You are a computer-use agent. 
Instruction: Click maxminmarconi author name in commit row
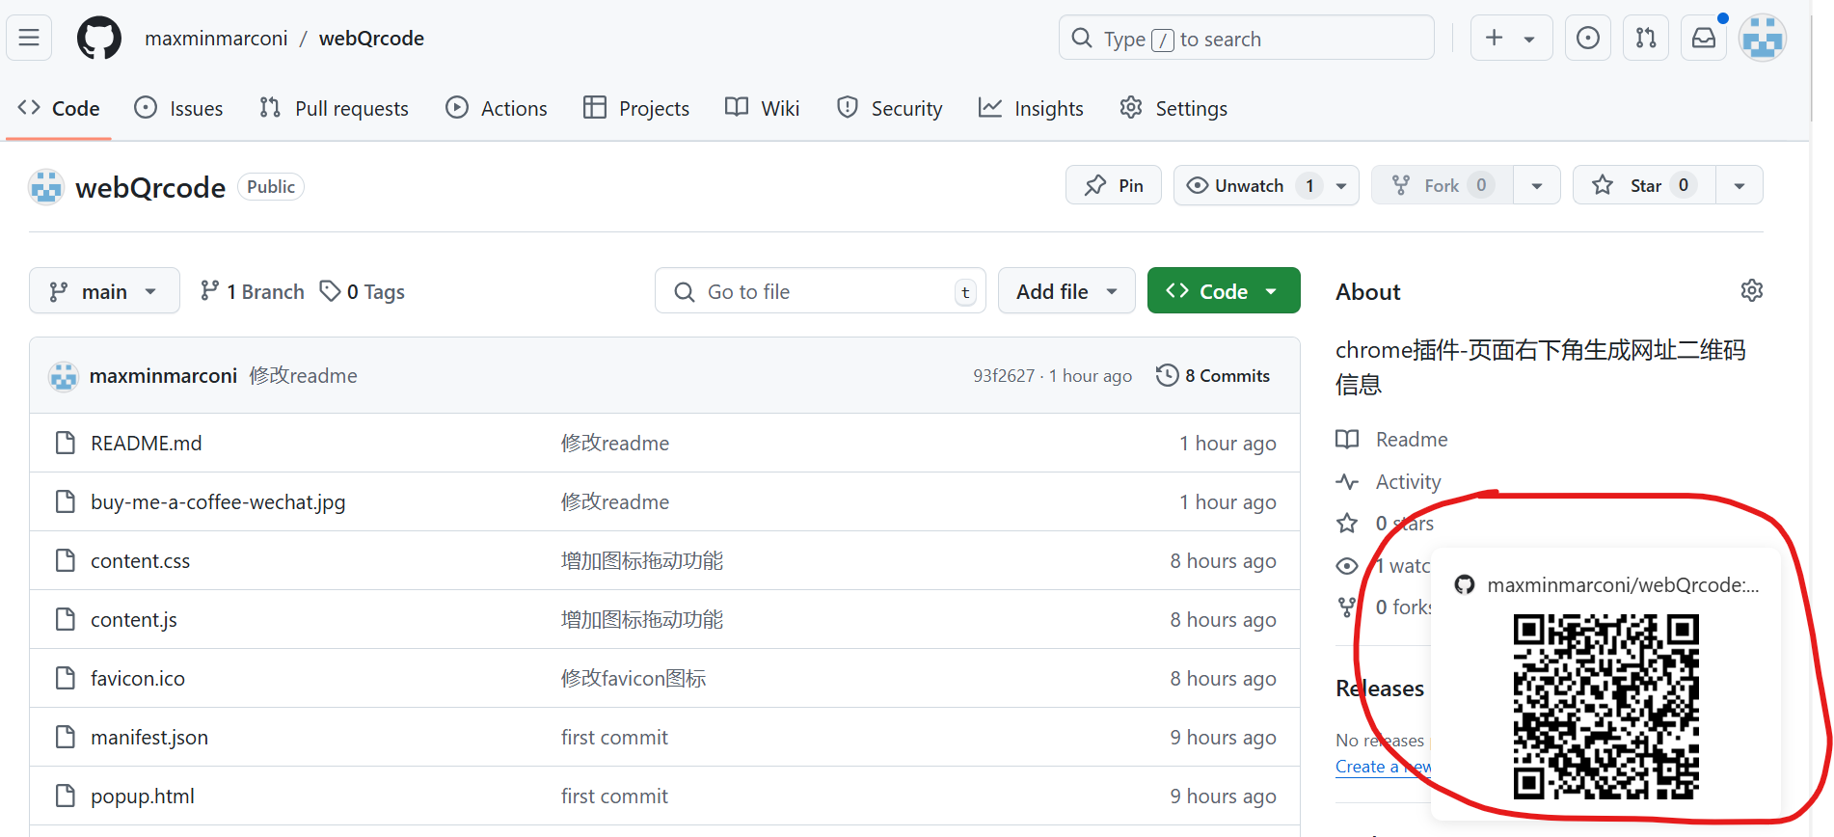(163, 375)
